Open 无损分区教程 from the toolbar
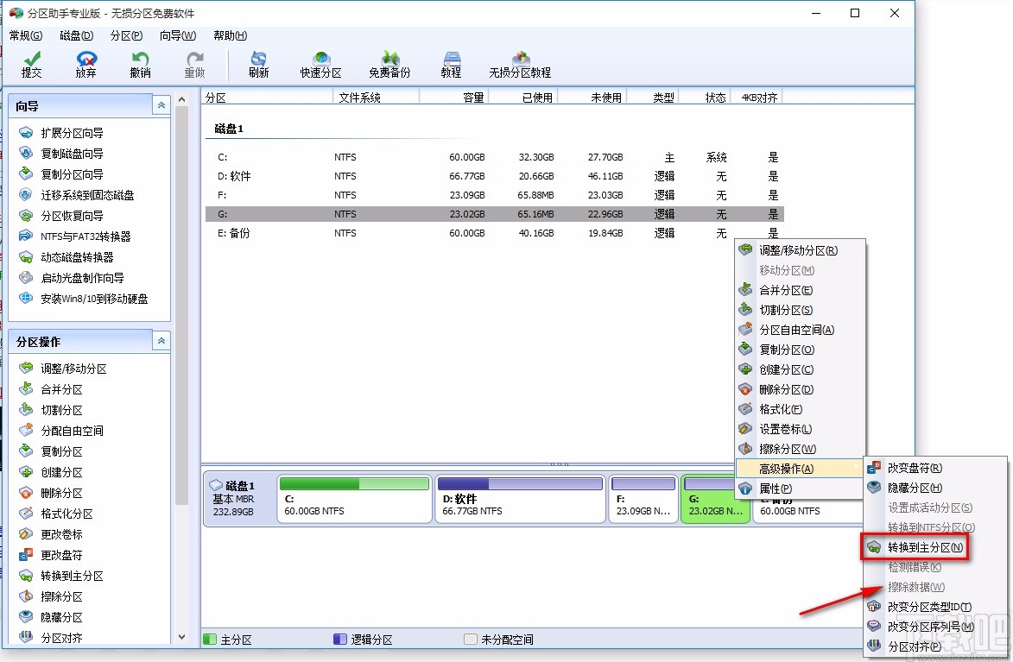 [x=520, y=65]
